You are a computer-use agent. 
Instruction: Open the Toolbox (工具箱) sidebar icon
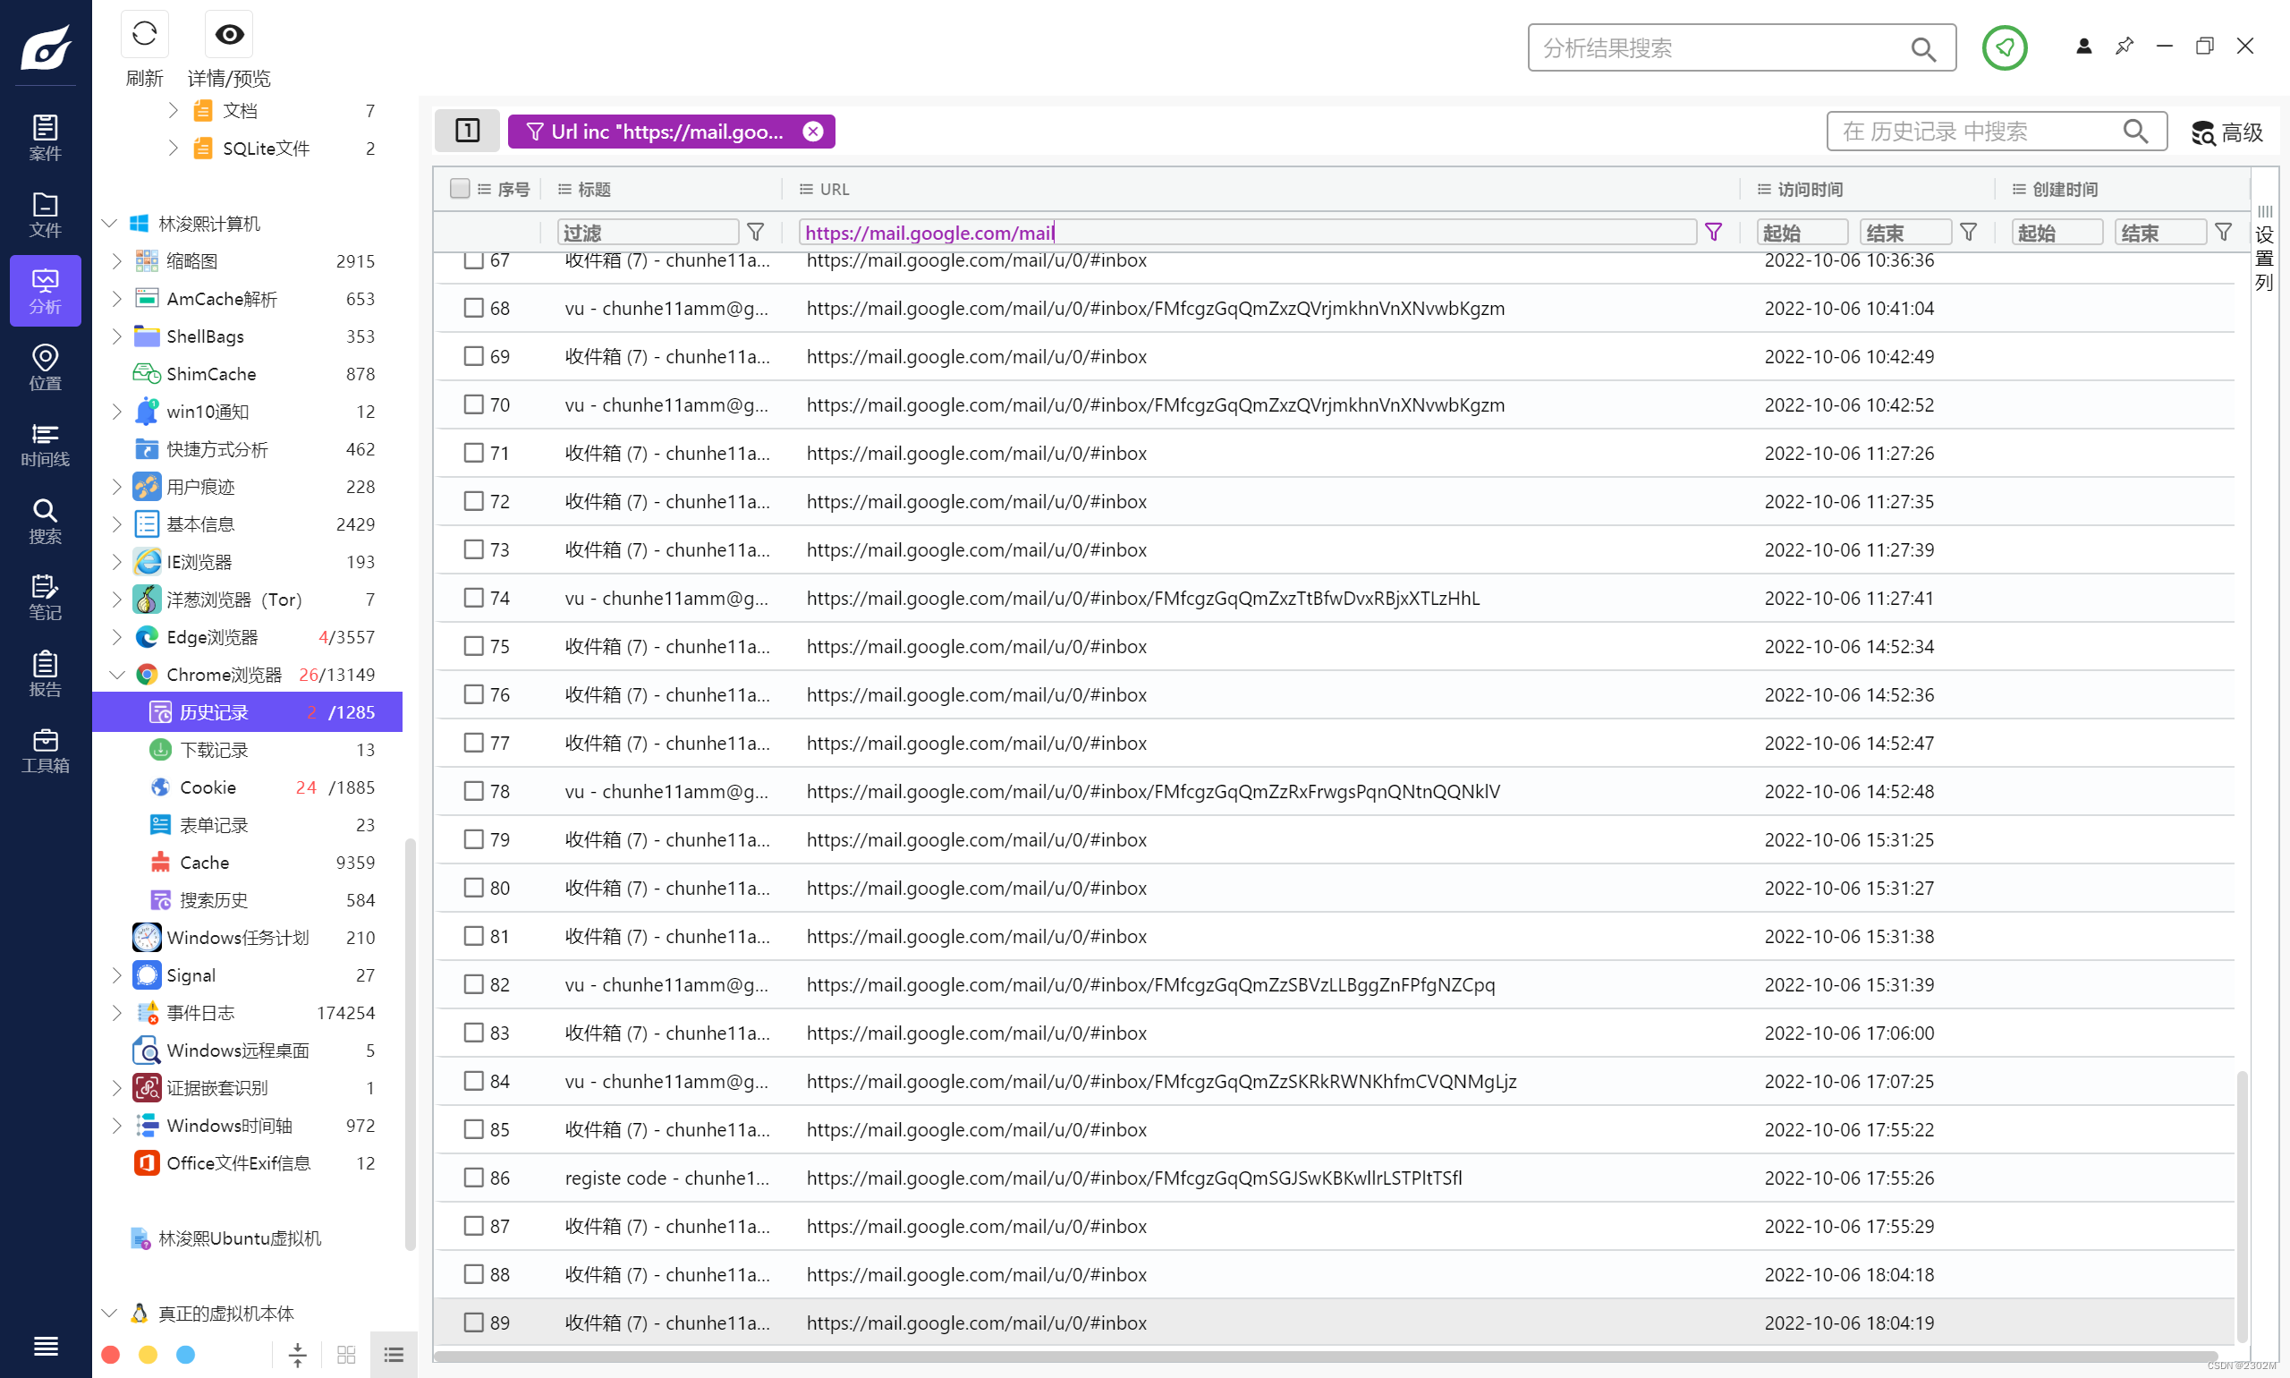[45, 750]
